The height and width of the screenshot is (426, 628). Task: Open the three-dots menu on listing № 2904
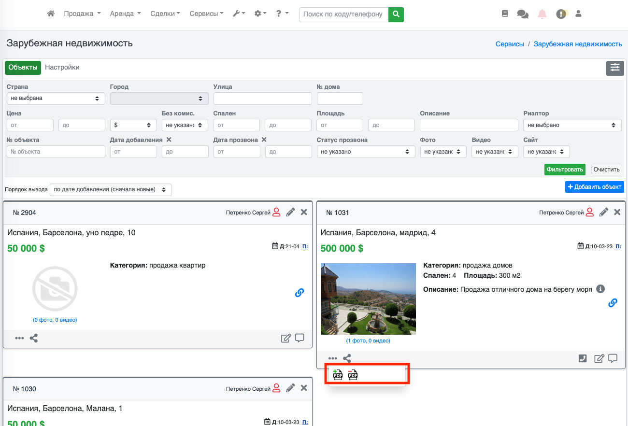[19, 338]
